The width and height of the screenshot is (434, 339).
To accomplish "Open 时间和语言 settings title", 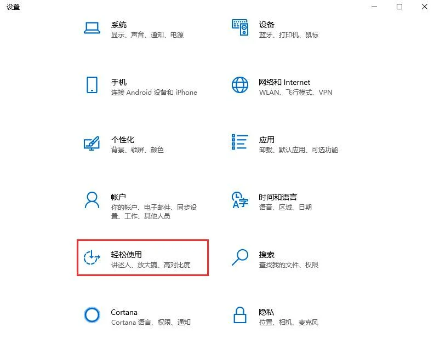I will (278, 197).
